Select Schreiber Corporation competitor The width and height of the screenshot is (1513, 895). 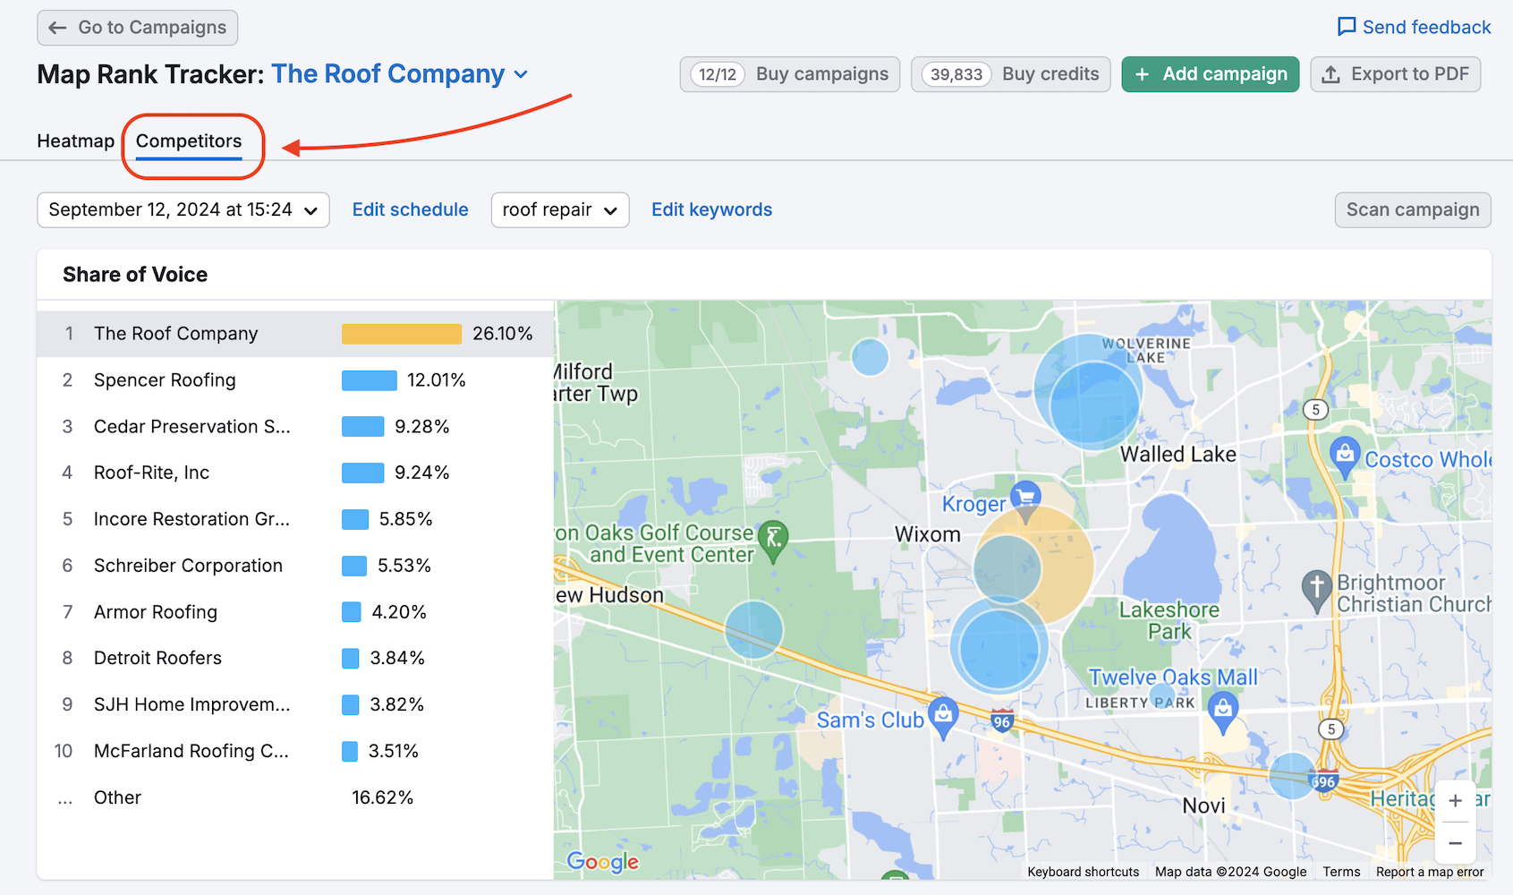[295, 566]
